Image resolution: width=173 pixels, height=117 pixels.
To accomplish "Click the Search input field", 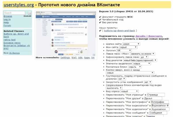I will [x=14, y=13].
